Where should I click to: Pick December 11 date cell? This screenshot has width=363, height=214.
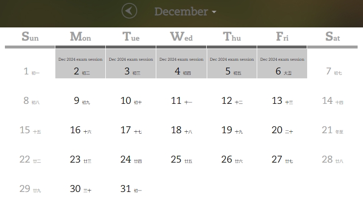pyautogui.click(x=181, y=101)
